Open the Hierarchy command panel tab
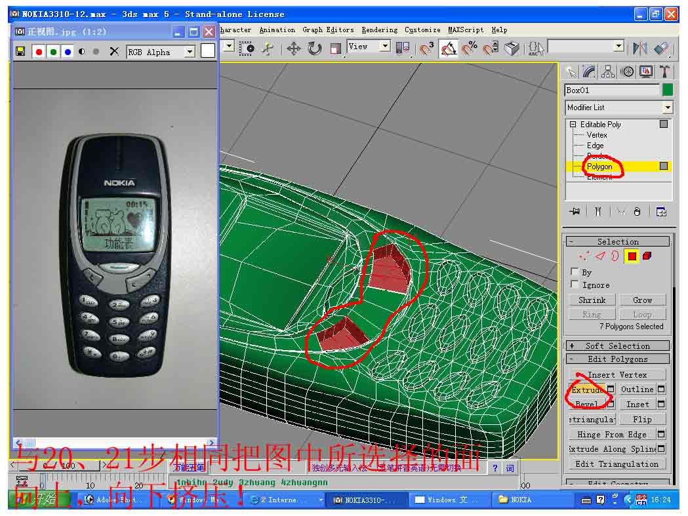Viewport: 688px width, 516px height. (608, 71)
